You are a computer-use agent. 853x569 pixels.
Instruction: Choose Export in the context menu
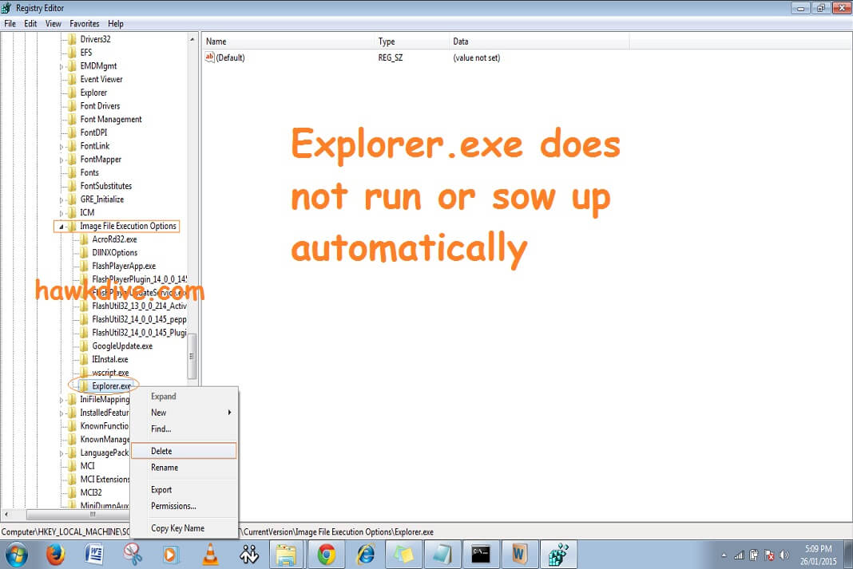pyautogui.click(x=184, y=490)
